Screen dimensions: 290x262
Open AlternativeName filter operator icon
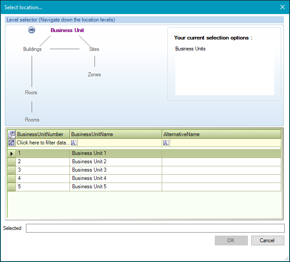tap(166, 143)
